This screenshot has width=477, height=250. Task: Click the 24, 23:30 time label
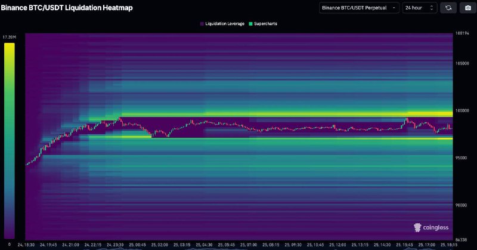click(115, 245)
